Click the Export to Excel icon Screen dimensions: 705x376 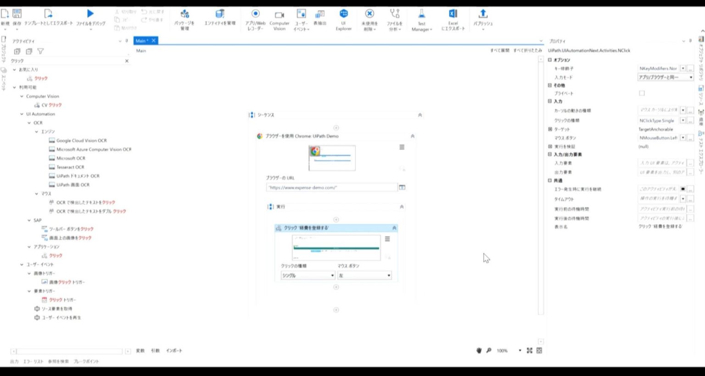[453, 14]
